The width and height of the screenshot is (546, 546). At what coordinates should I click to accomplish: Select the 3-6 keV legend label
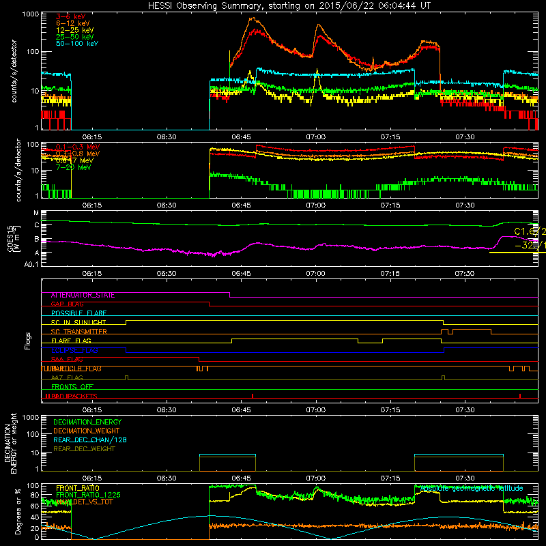pos(70,16)
